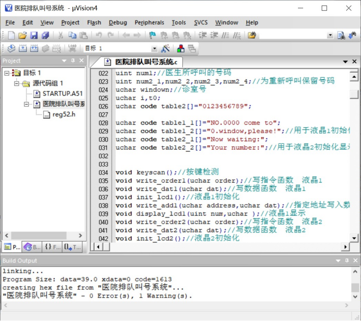Pin the Project panel
Viewport: 361px width, 321px height.
pos(73,60)
